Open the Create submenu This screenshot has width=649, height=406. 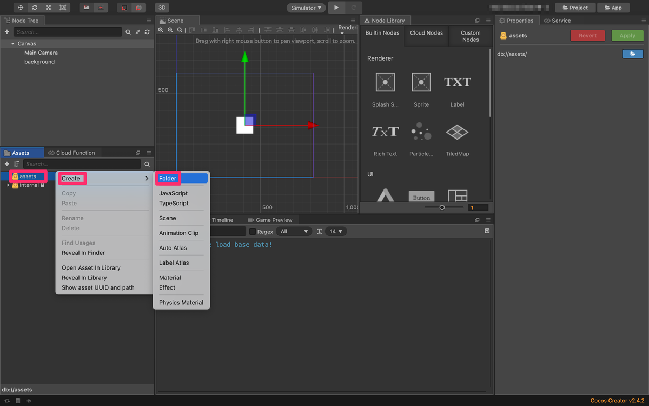pos(105,178)
